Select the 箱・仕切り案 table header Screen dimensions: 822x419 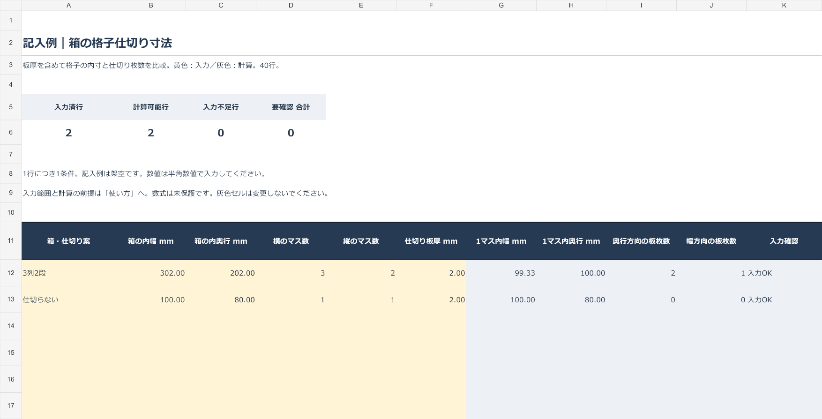[68, 241]
